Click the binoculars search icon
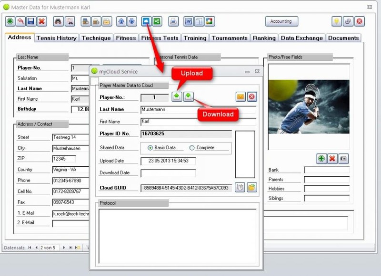Image resolution: width=381 pixels, height=276 pixels. [x=58, y=21]
